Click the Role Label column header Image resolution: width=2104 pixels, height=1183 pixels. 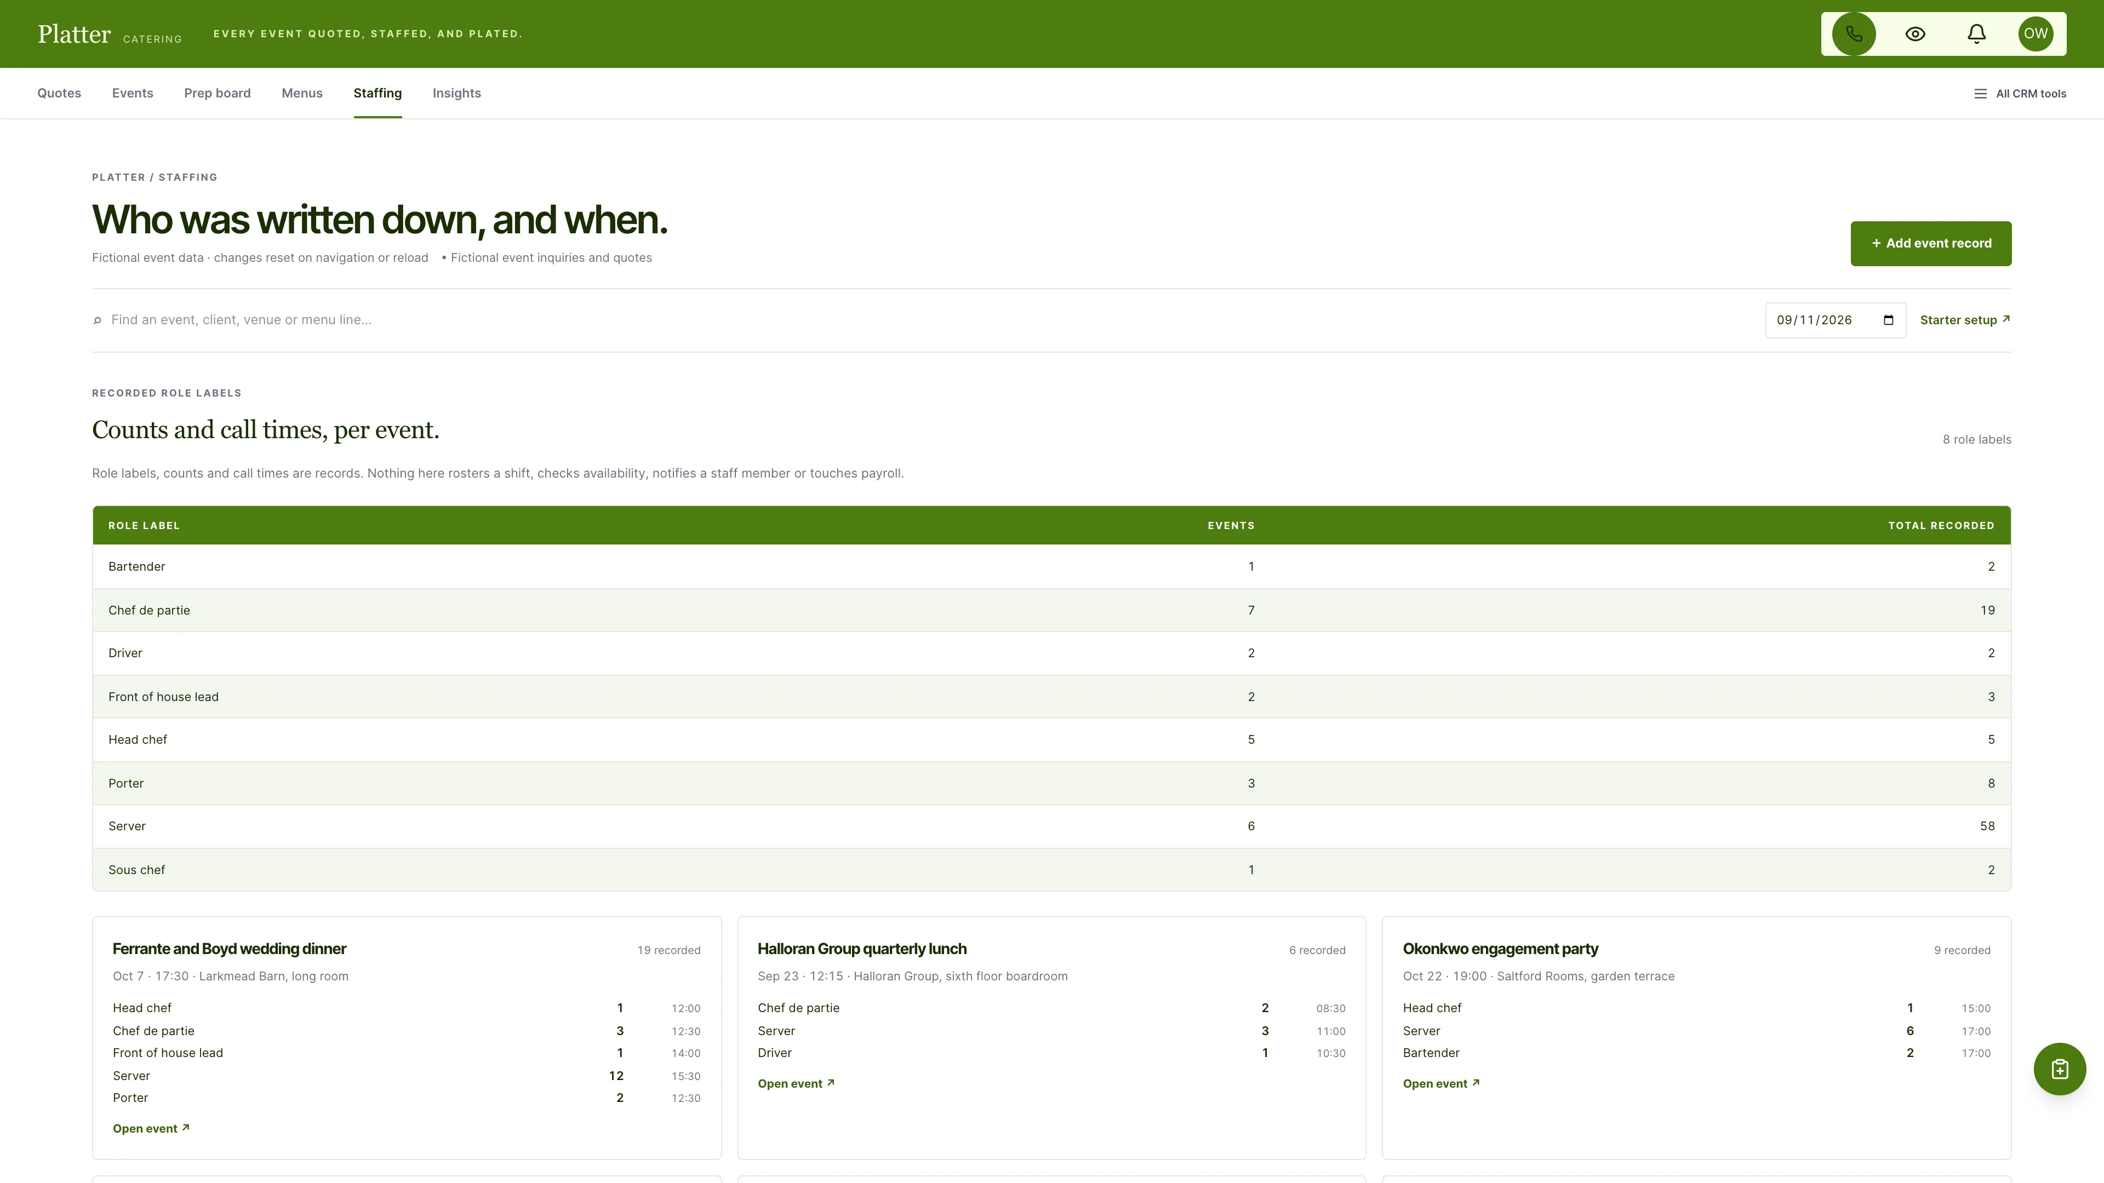(144, 526)
